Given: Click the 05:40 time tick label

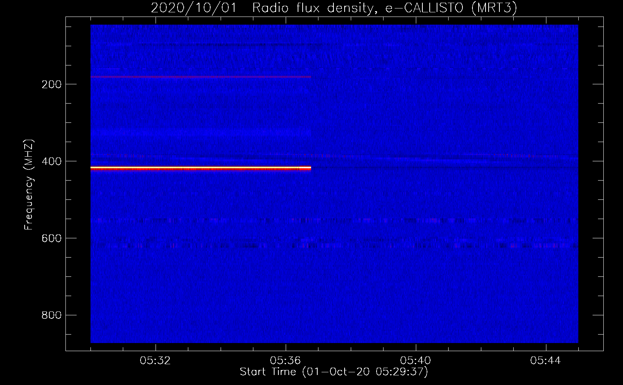Looking at the screenshot, I should pos(416,361).
